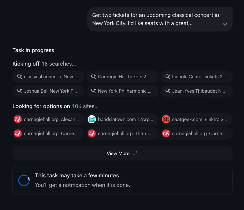Open the Jean-Yves Thibaudet search chip
Image resolution: width=244 pixels, height=210 pixels.
pyautogui.click(x=196, y=91)
